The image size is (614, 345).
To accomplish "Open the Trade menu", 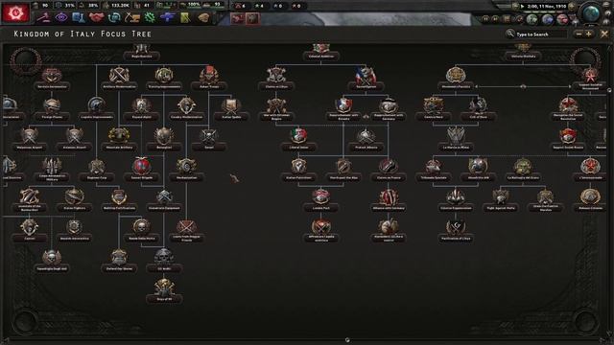I will [x=114, y=17].
